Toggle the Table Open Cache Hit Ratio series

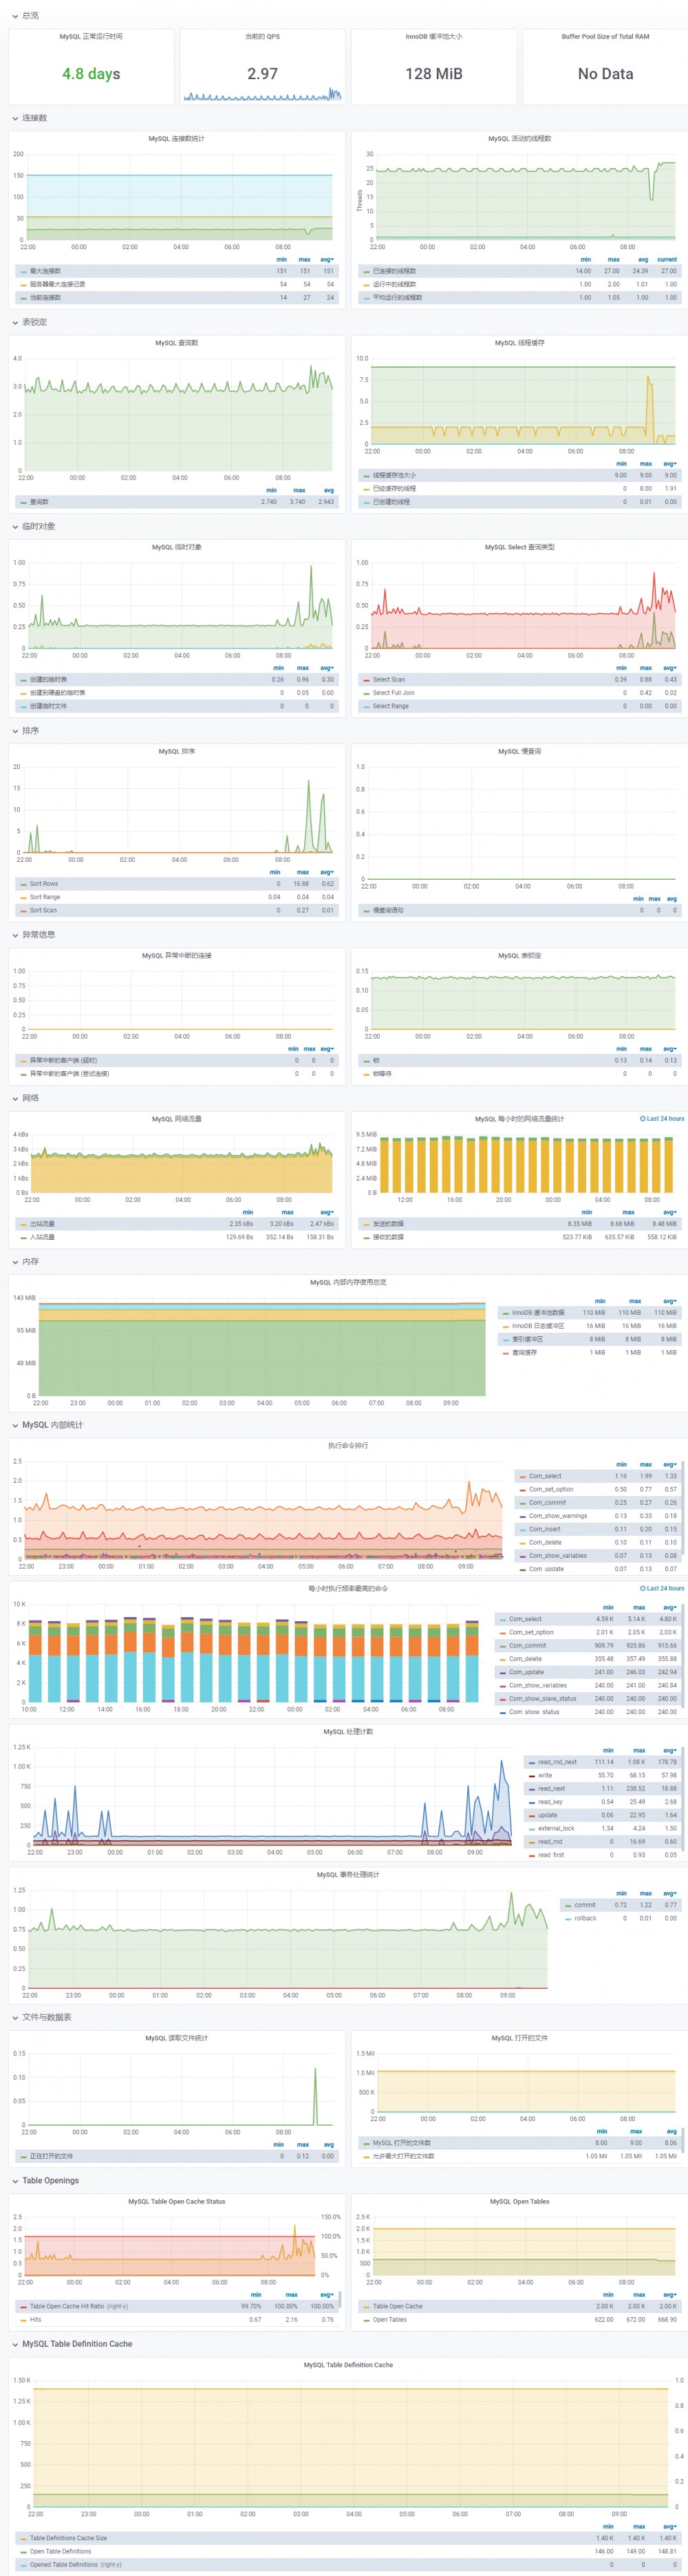coord(79,2306)
